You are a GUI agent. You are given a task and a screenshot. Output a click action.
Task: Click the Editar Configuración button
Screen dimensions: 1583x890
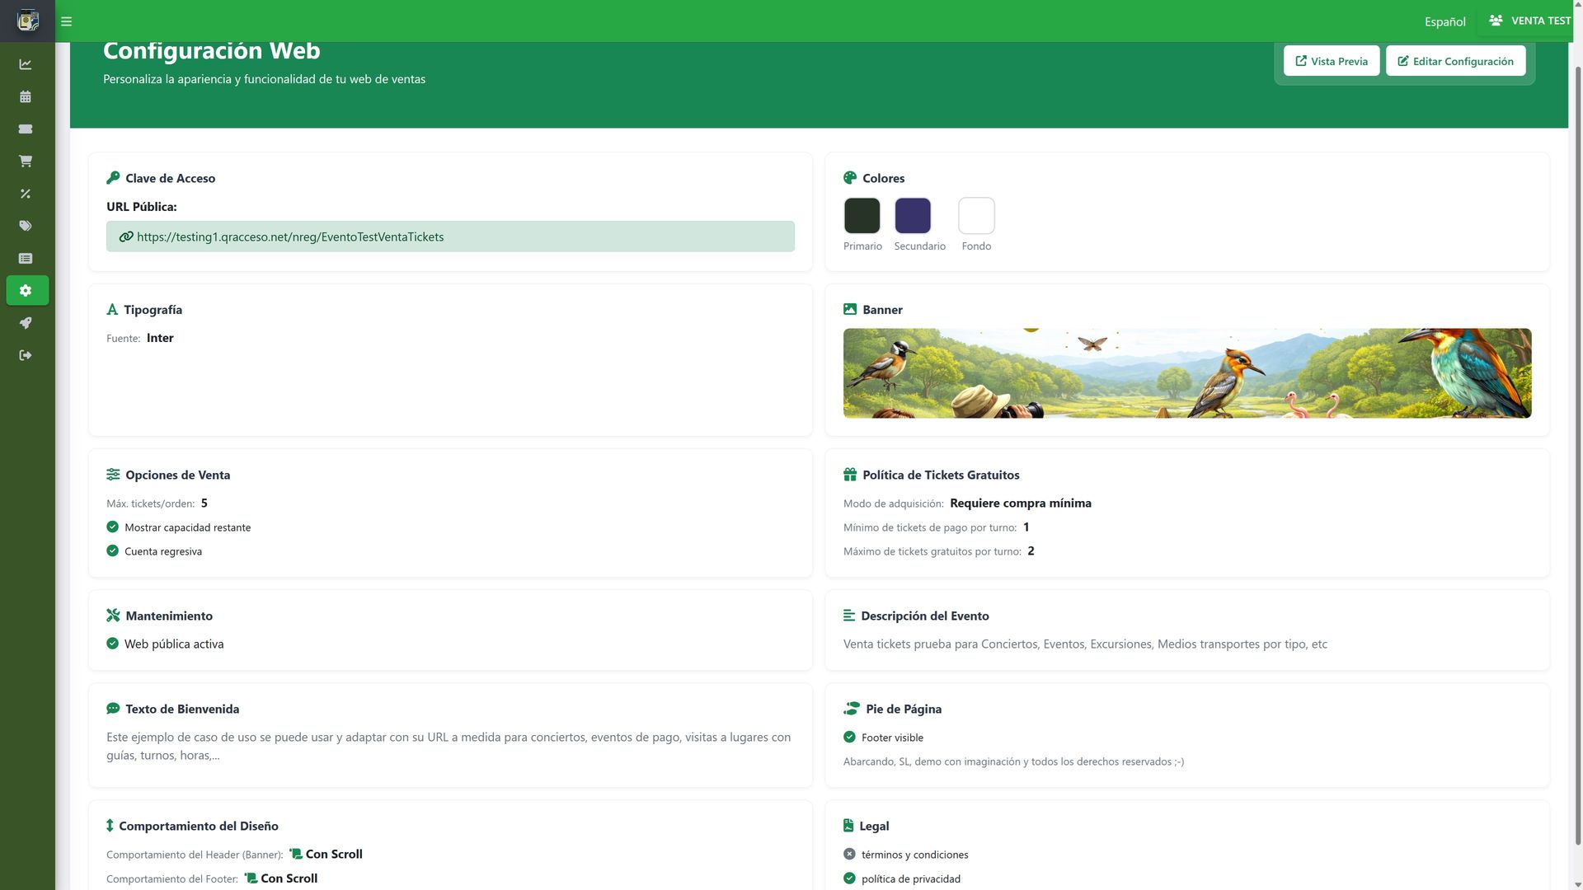click(x=1455, y=61)
